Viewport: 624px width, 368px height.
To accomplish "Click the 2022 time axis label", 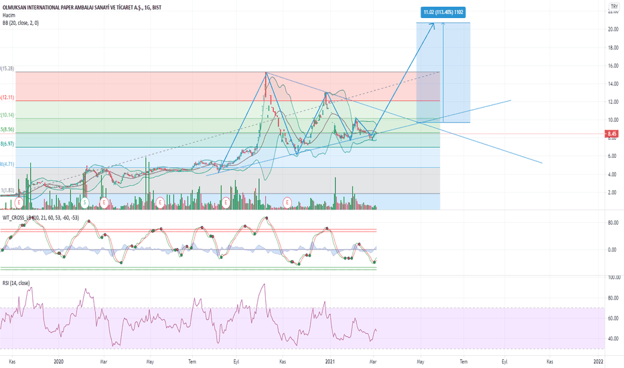I will 598,361.
